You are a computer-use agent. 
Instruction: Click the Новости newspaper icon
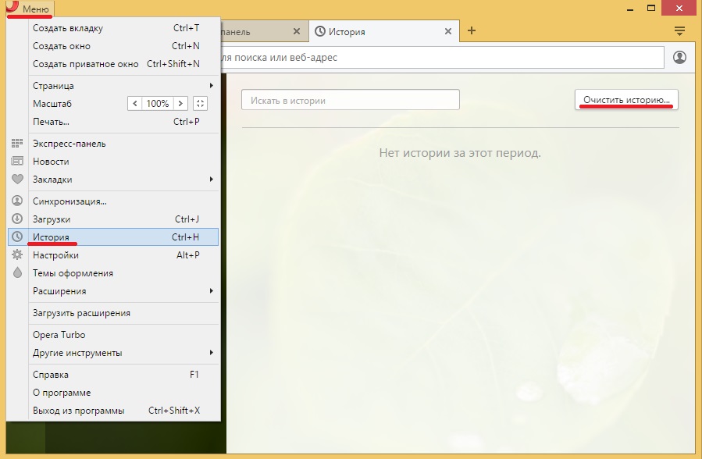tap(17, 161)
